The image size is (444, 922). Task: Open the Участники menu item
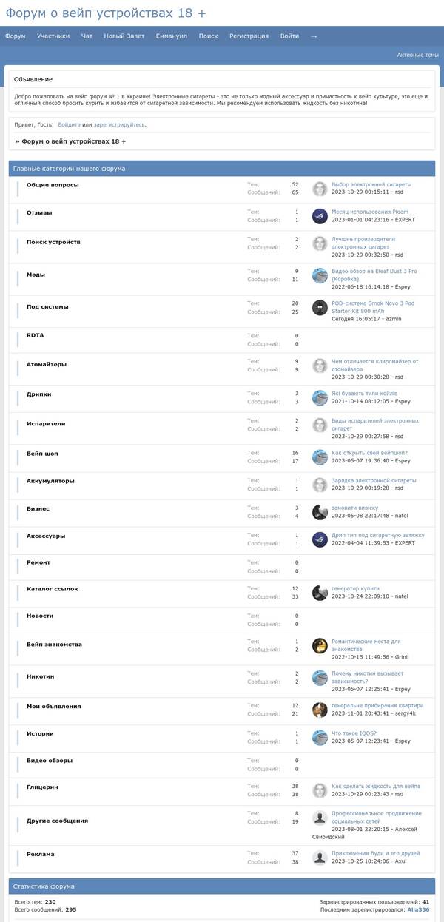click(53, 36)
